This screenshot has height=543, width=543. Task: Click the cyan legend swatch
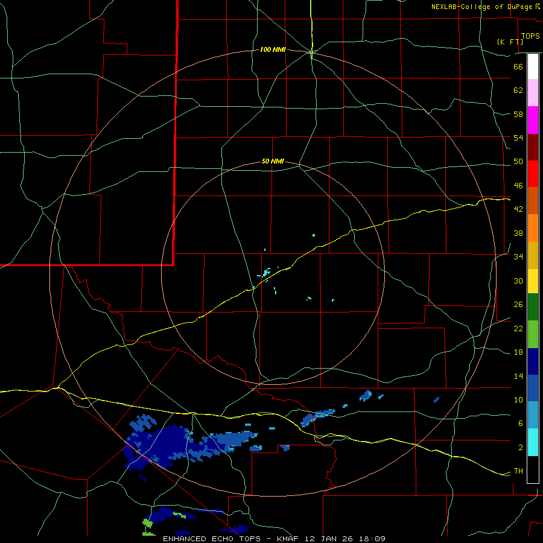pos(533,442)
